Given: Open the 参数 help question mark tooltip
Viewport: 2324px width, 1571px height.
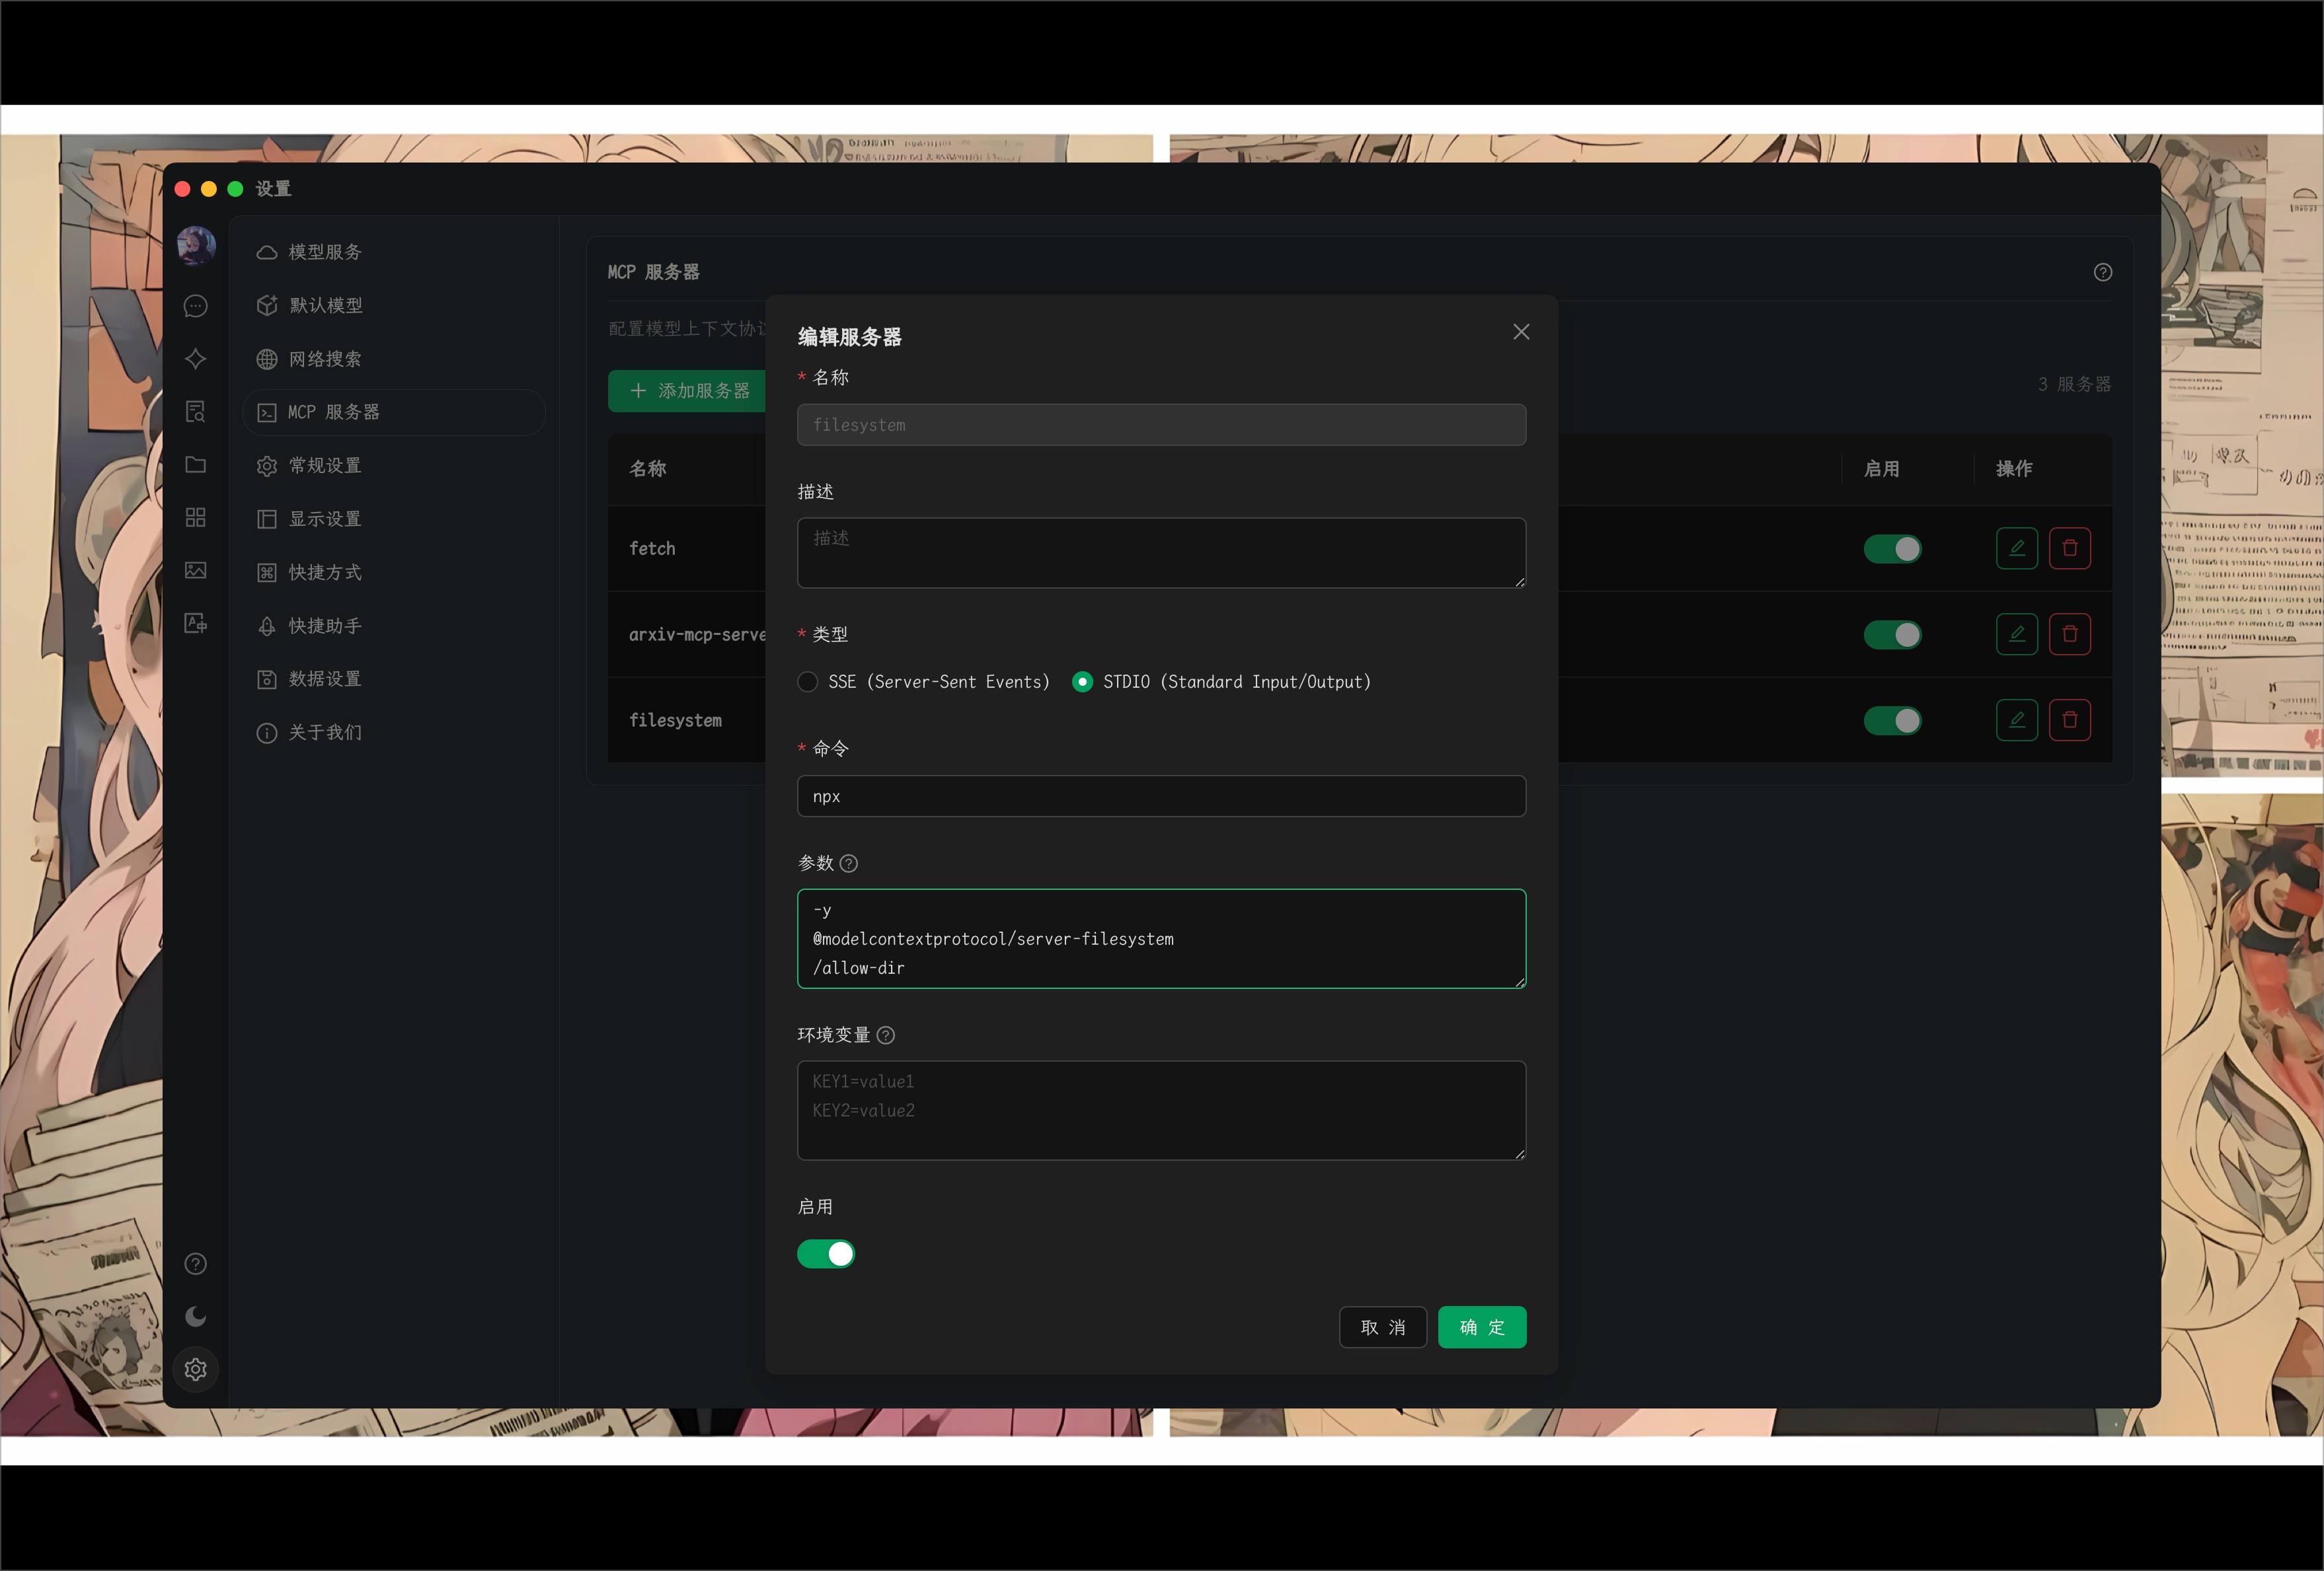Looking at the screenshot, I should [849, 863].
